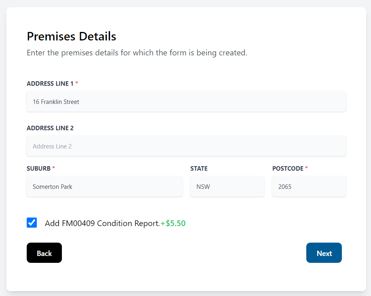Click the Add FM00409 Condition Report label
The image size is (371, 296).
(x=102, y=223)
